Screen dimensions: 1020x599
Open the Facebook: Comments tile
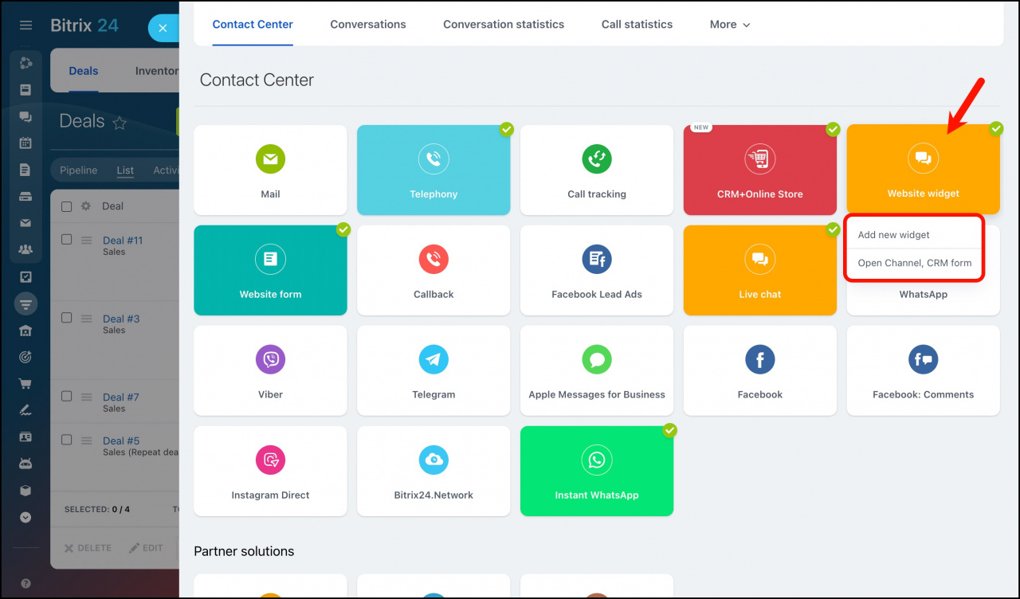tap(924, 370)
